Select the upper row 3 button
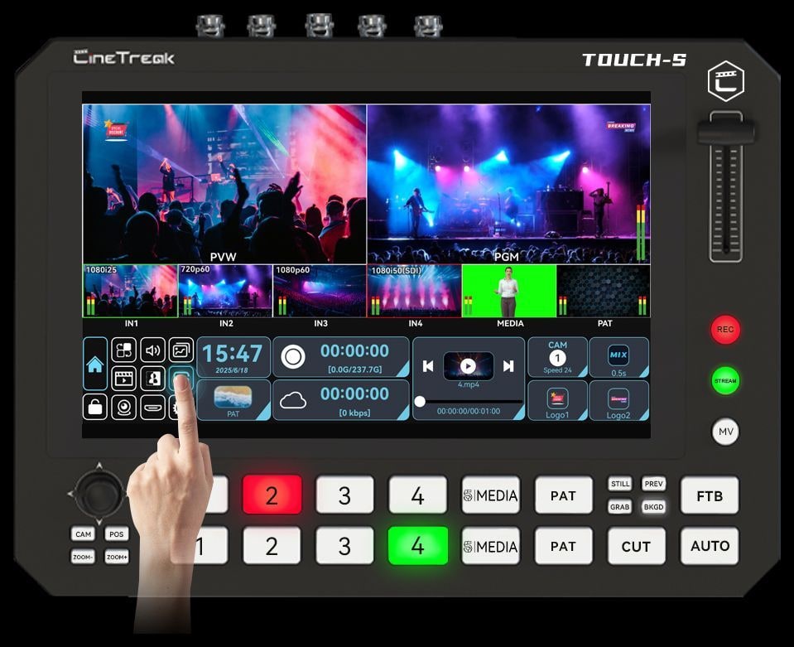Image resolution: width=794 pixels, height=647 pixels. 345,495
